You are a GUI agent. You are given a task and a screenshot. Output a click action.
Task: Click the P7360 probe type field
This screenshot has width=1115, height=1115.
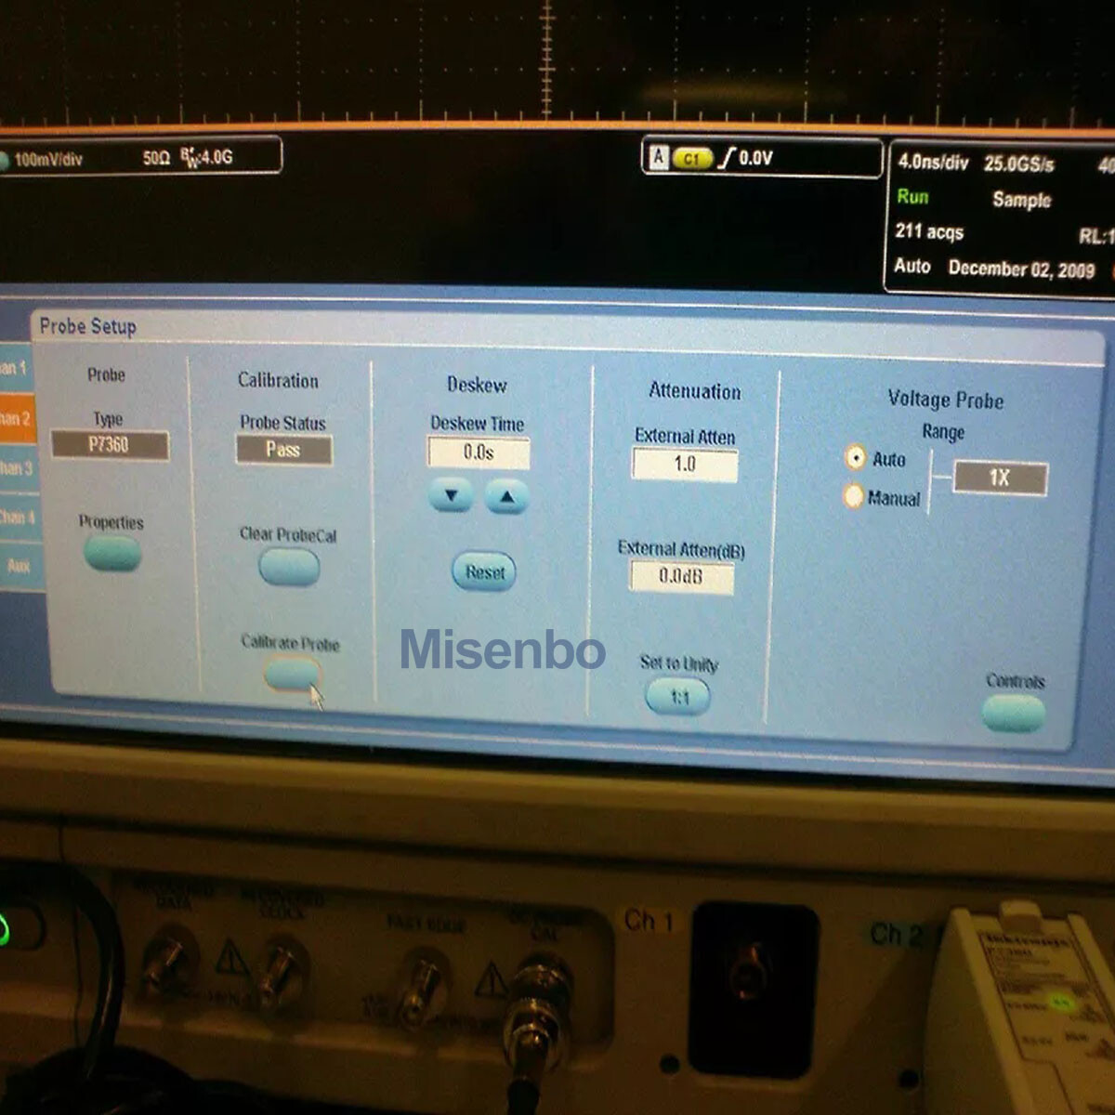(110, 445)
